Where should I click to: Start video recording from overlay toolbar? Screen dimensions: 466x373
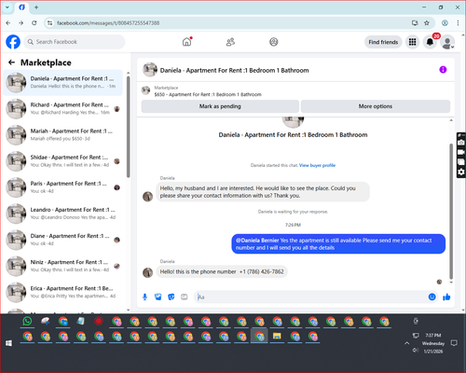pos(461,152)
